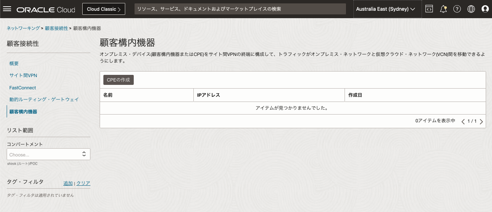Focus the resource and service search field

click(240, 9)
